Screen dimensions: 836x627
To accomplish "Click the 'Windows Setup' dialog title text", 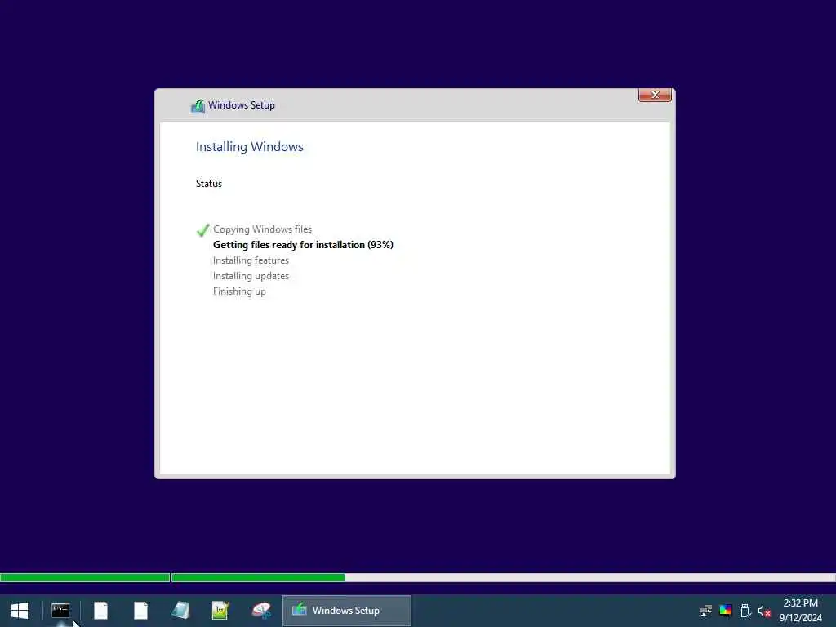I will pyautogui.click(x=242, y=105).
